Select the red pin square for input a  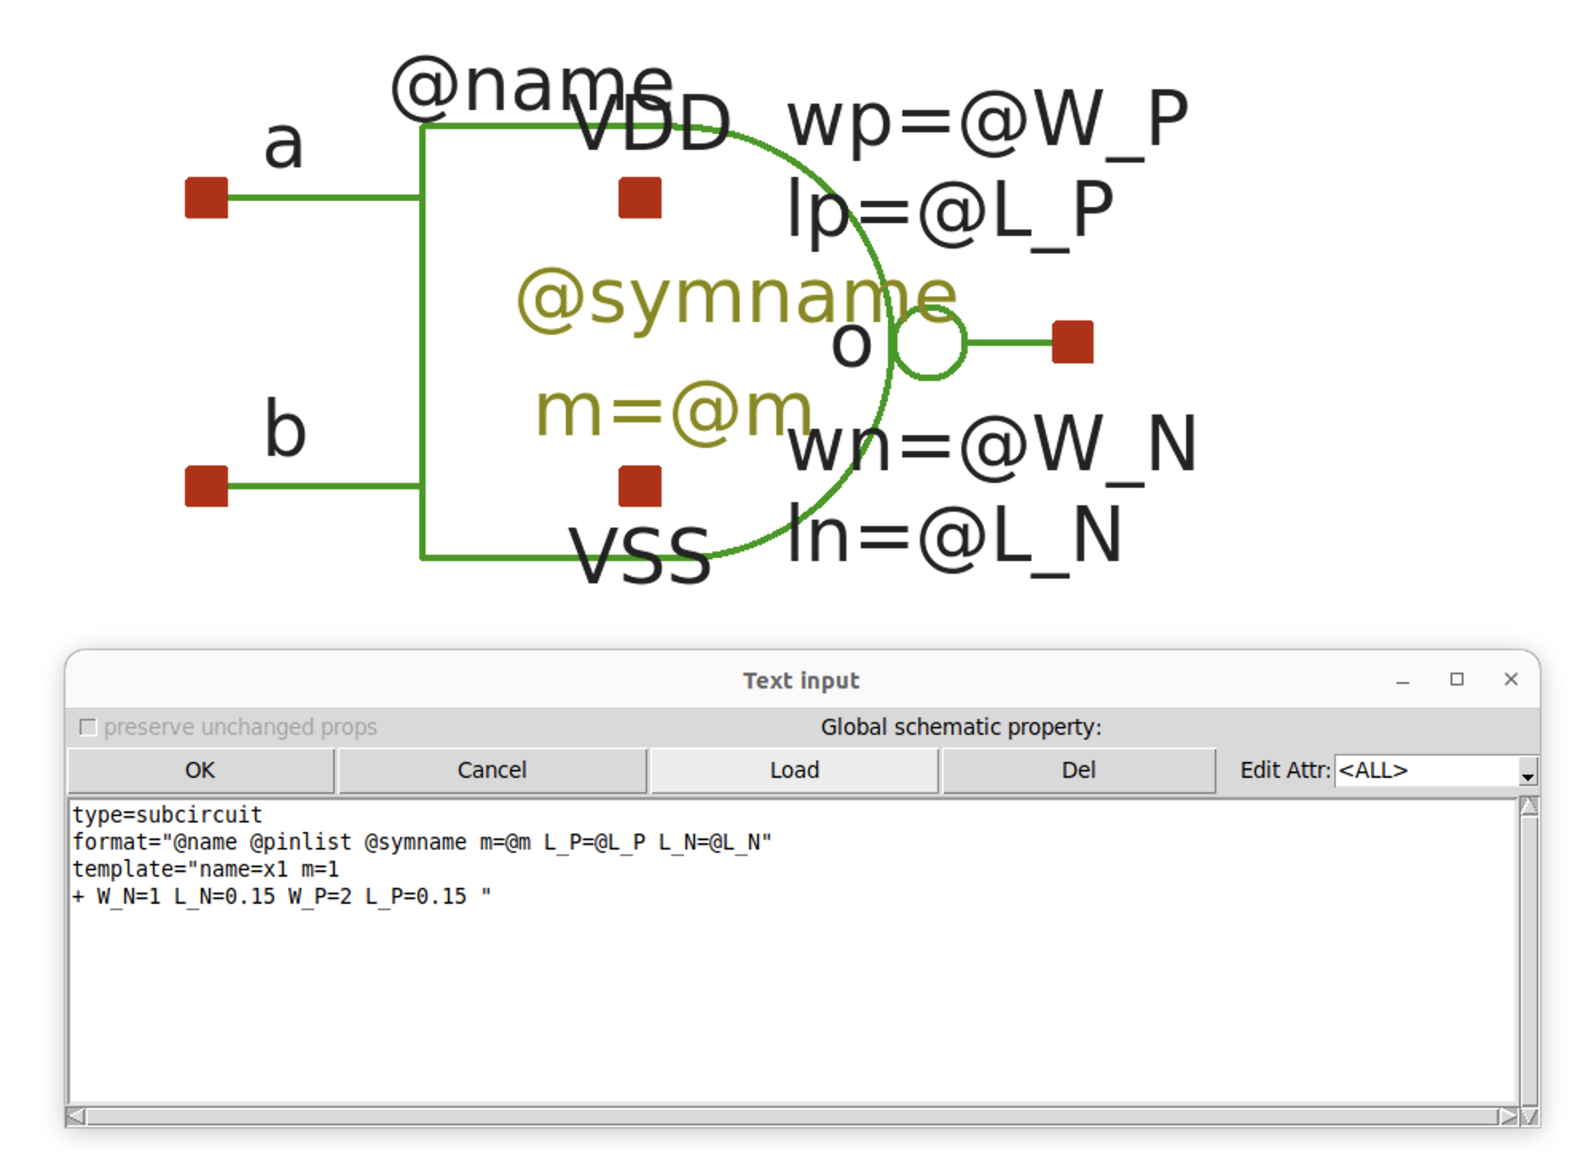(x=206, y=198)
